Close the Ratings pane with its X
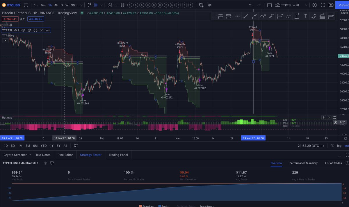The height and width of the screenshot is (207, 349). pos(329,117)
